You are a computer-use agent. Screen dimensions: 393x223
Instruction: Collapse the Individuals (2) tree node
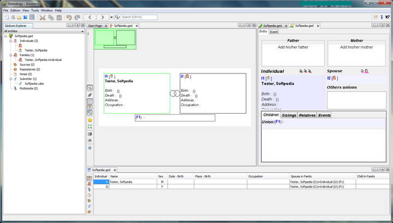(10, 41)
